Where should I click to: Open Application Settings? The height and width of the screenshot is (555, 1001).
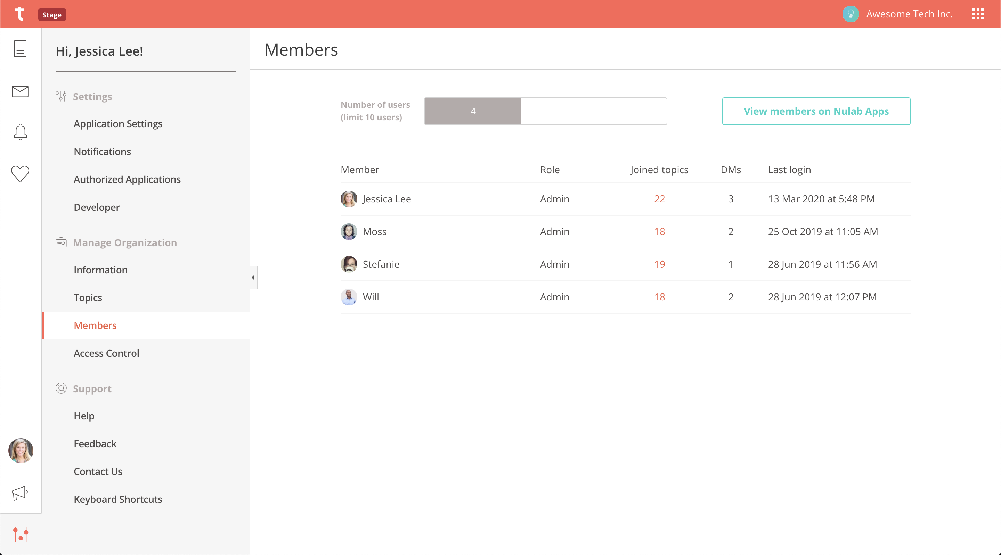point(118,123)
